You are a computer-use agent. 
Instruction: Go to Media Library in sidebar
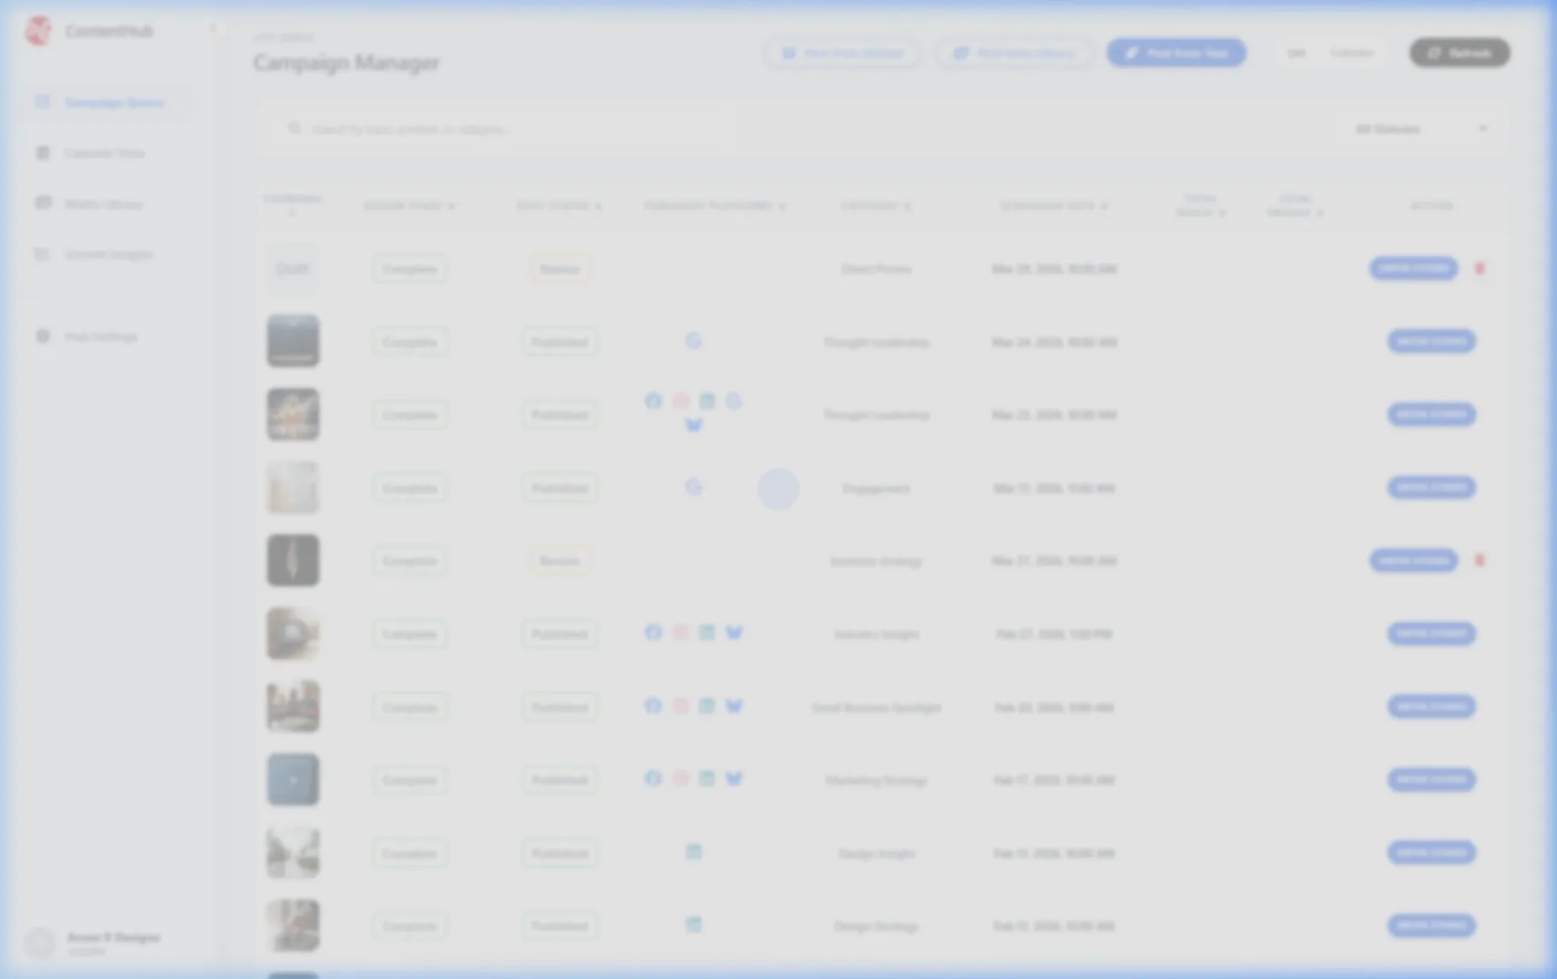103,204
